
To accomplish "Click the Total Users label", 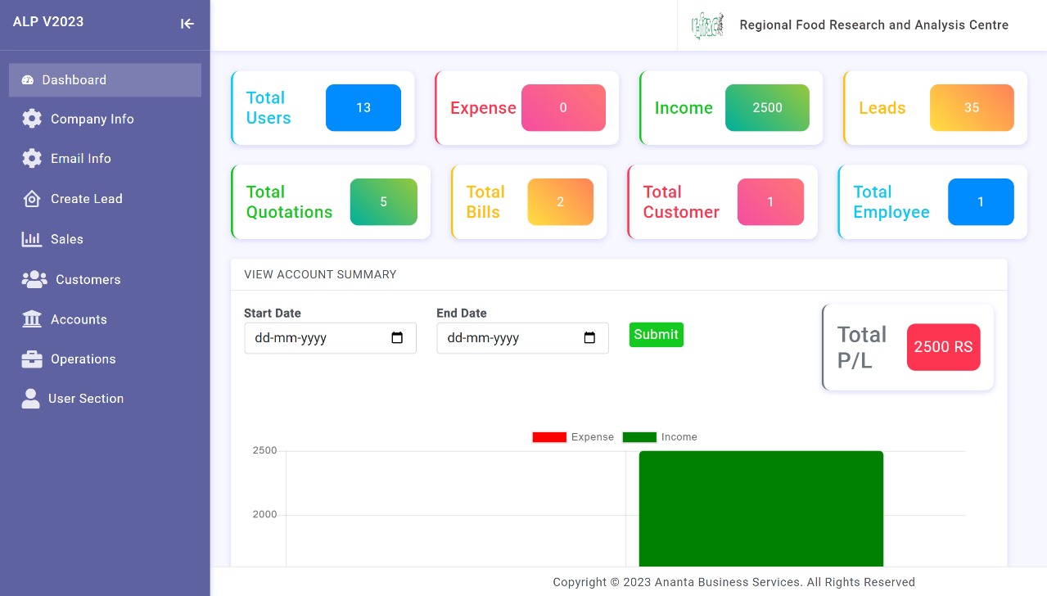I will tap(269, 108).
